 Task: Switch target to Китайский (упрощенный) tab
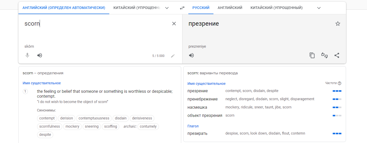coord(276,8)
